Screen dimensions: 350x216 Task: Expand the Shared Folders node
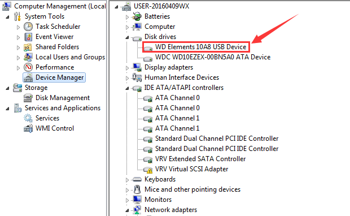point(18,47)
